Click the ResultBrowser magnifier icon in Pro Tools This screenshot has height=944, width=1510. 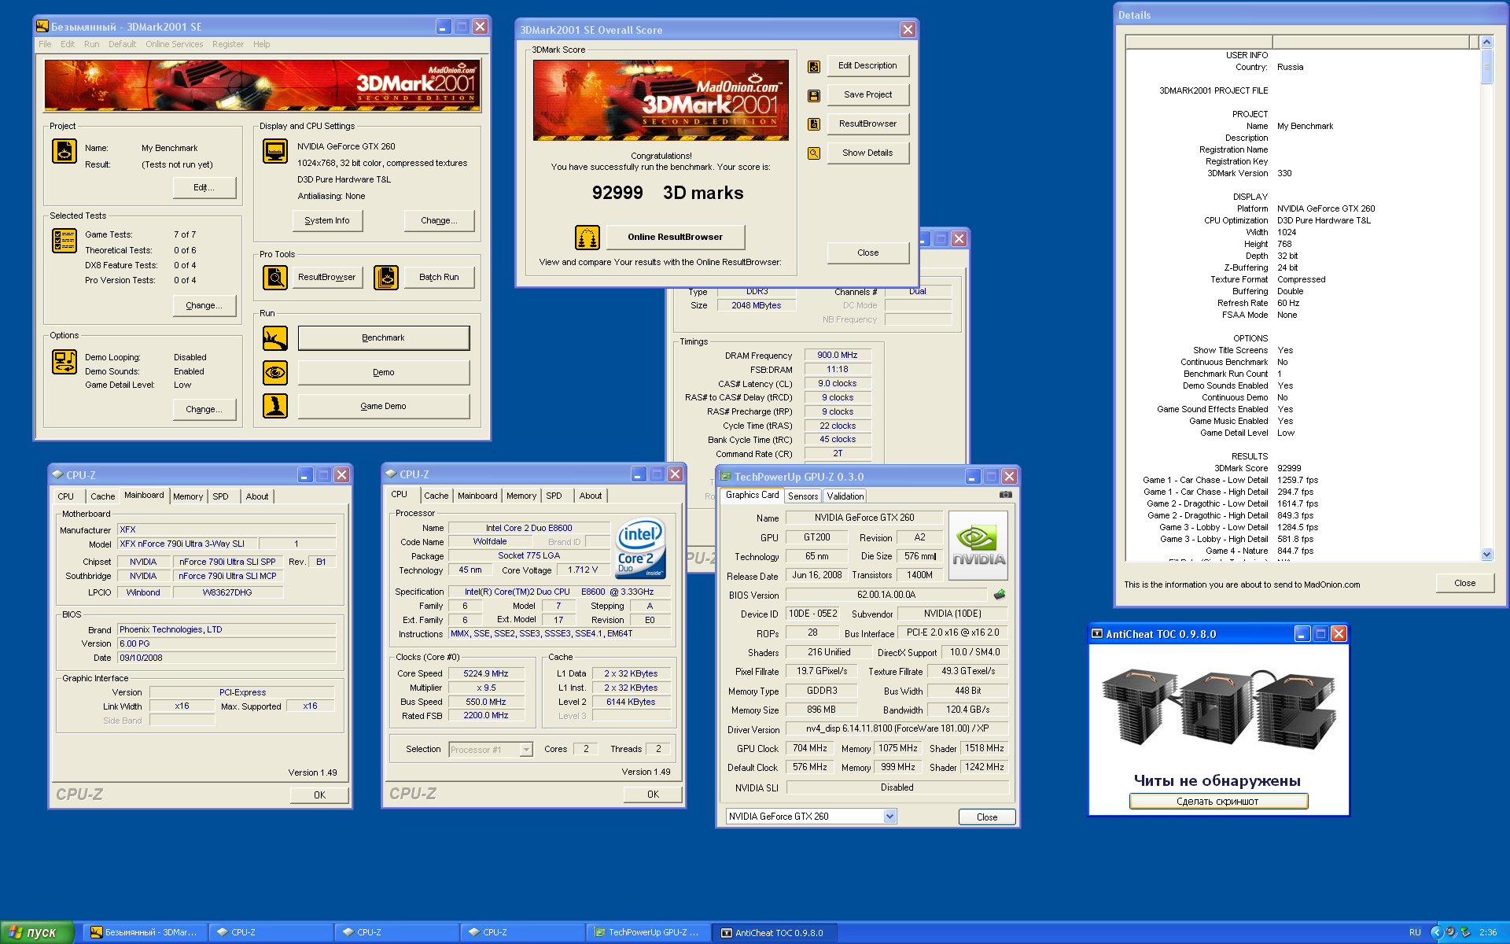275,277
